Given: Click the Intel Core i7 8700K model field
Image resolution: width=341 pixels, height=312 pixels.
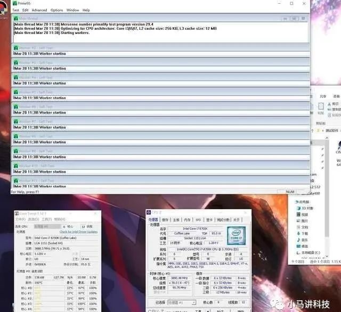Looking at the screenshot, I should (65, 238).
